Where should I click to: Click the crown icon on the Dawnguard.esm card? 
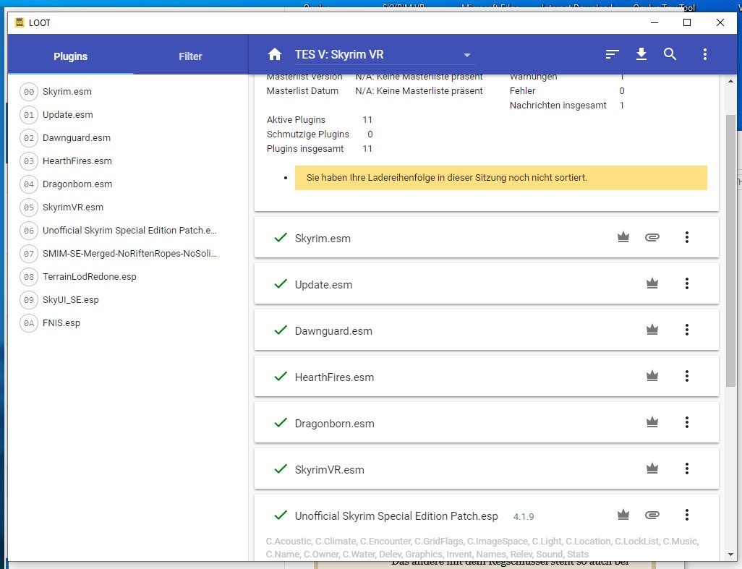[652, 330]
